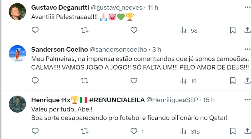
Task: Reply to Sanderson Coelho's tweet
Action: (35, 81)
